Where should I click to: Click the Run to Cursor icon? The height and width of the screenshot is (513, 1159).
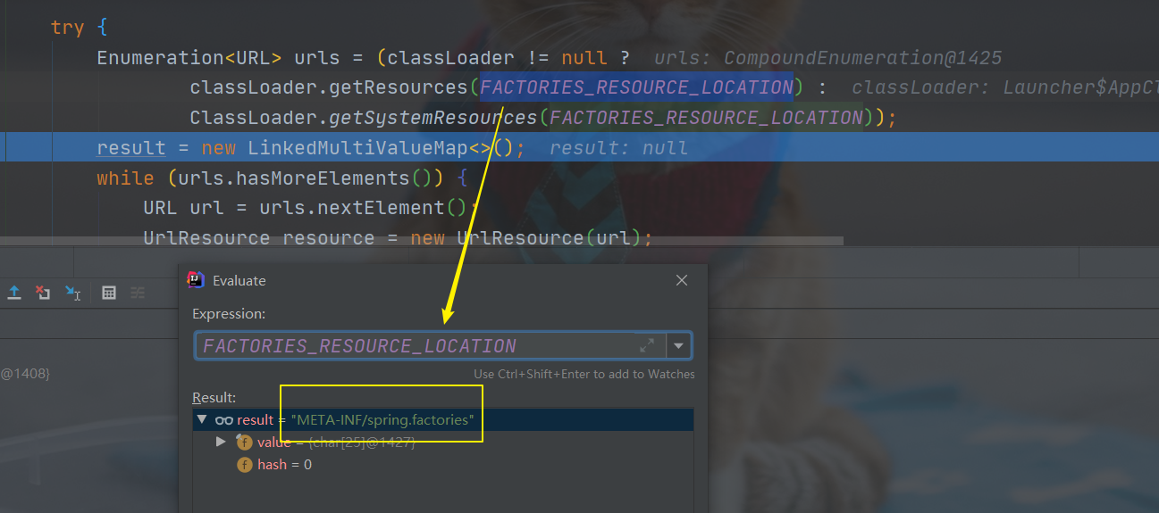(72, 292)
